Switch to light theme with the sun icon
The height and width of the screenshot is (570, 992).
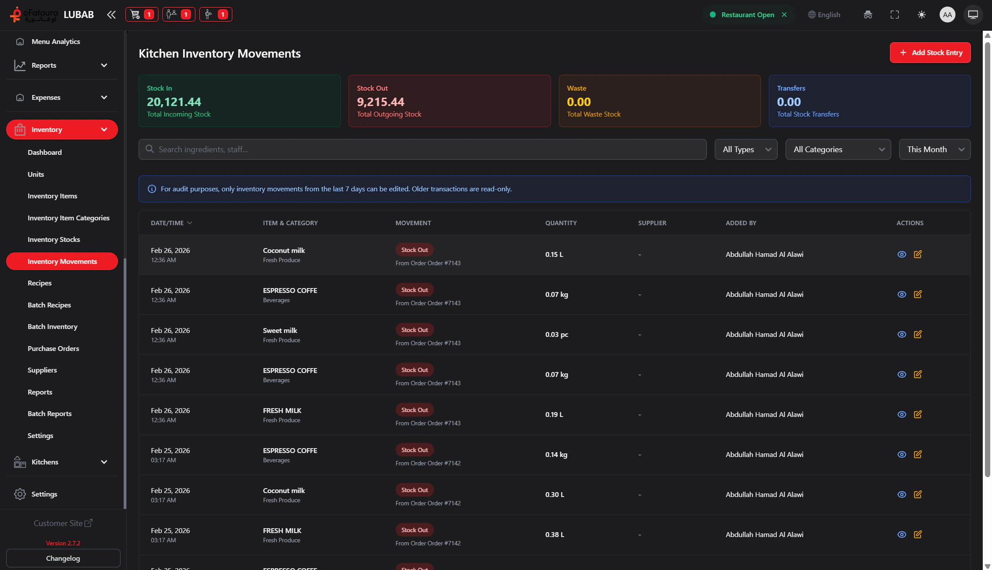click(x=921, y=15)
